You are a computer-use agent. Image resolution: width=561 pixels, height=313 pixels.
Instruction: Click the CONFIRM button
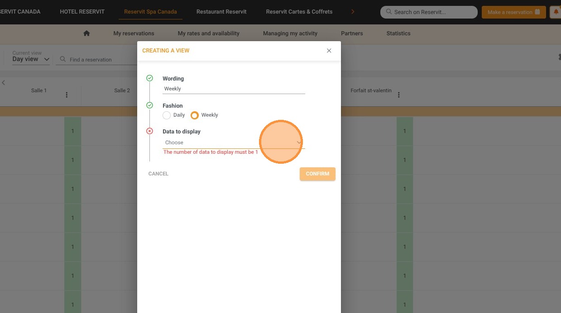click(317, 174)
